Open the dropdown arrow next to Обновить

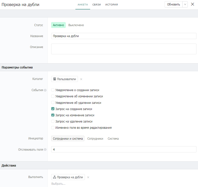[185, 4]
